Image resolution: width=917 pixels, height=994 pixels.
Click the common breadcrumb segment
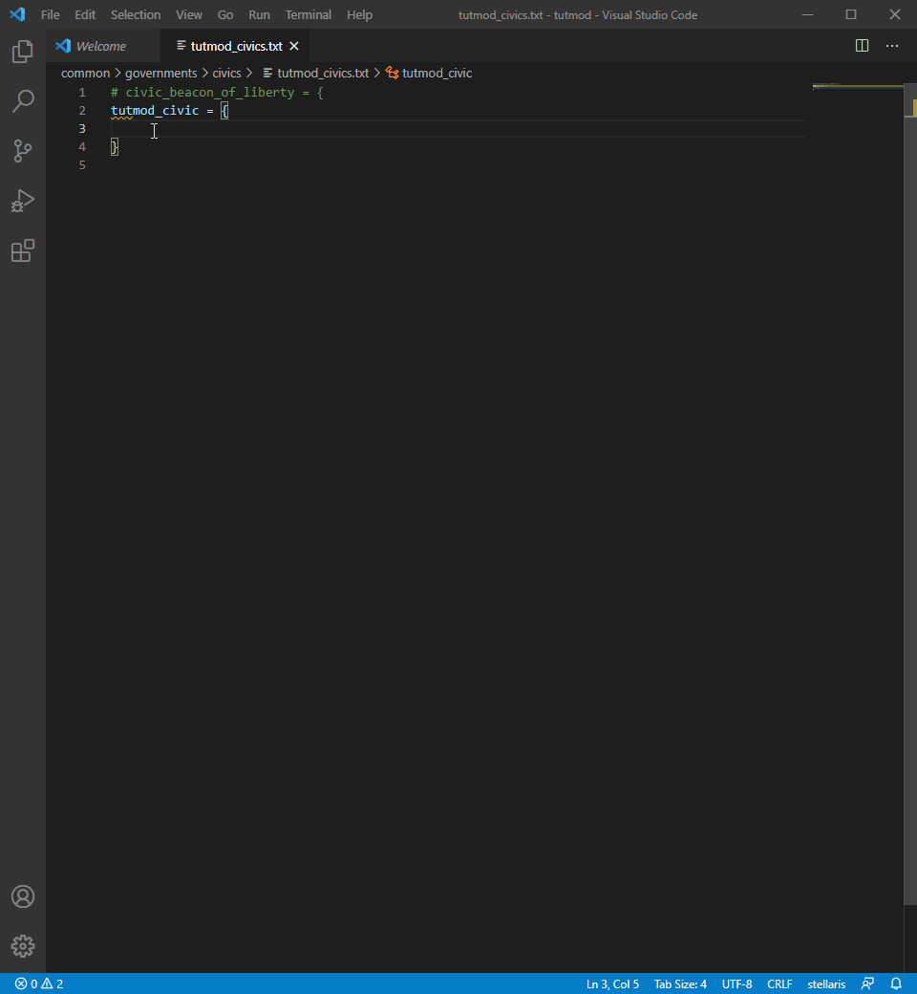(86, 73)
